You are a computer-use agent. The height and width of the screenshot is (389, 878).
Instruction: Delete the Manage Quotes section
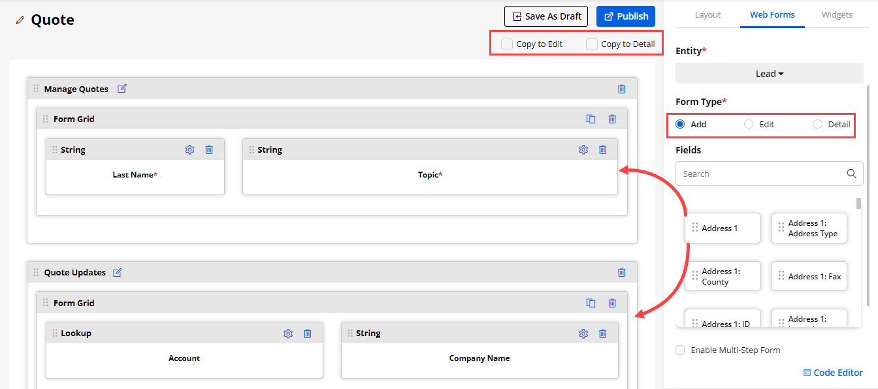pos(621,89)
